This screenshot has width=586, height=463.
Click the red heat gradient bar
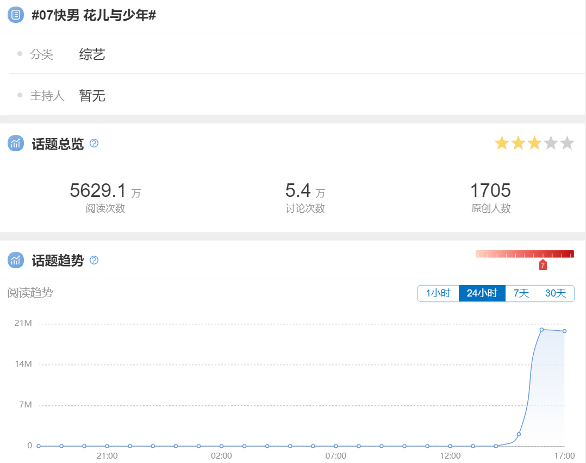[525, 254]
